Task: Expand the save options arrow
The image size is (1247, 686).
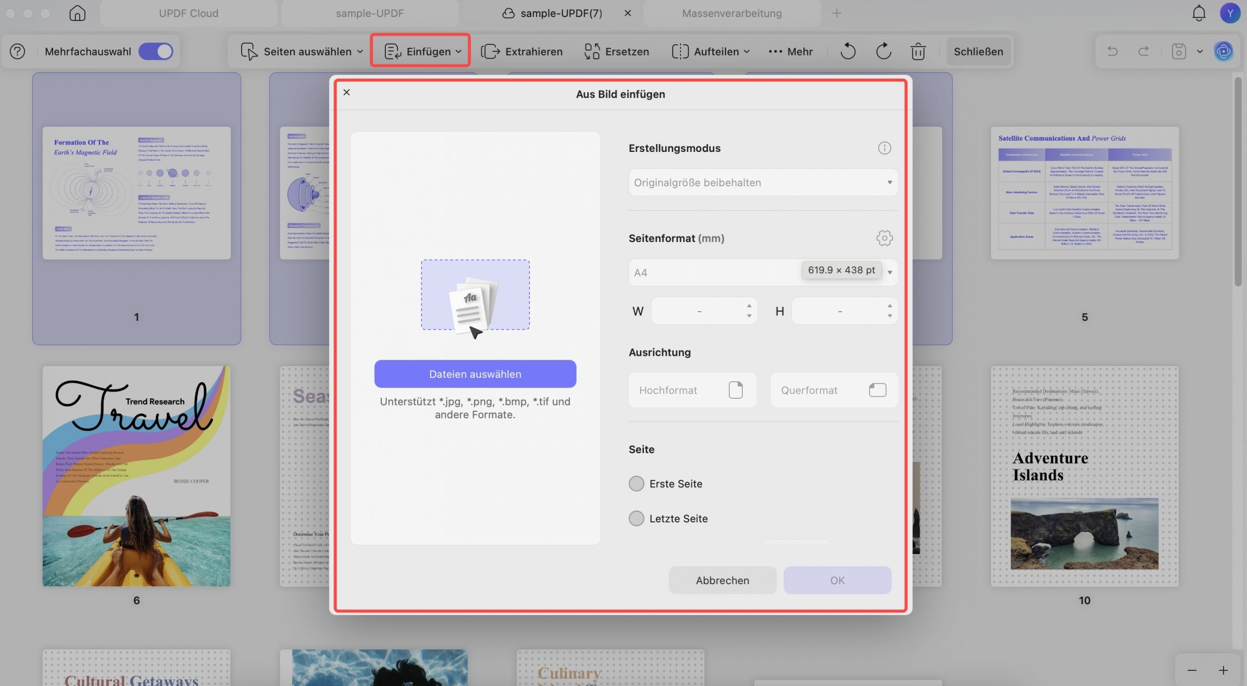Action: point(1200,51)
